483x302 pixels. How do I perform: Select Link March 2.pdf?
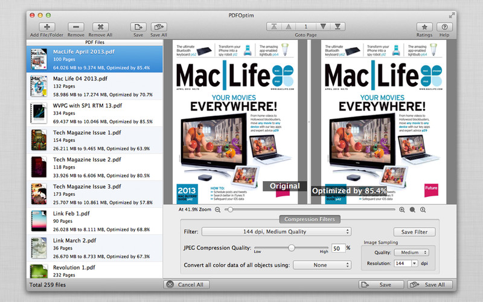[95, 248]
